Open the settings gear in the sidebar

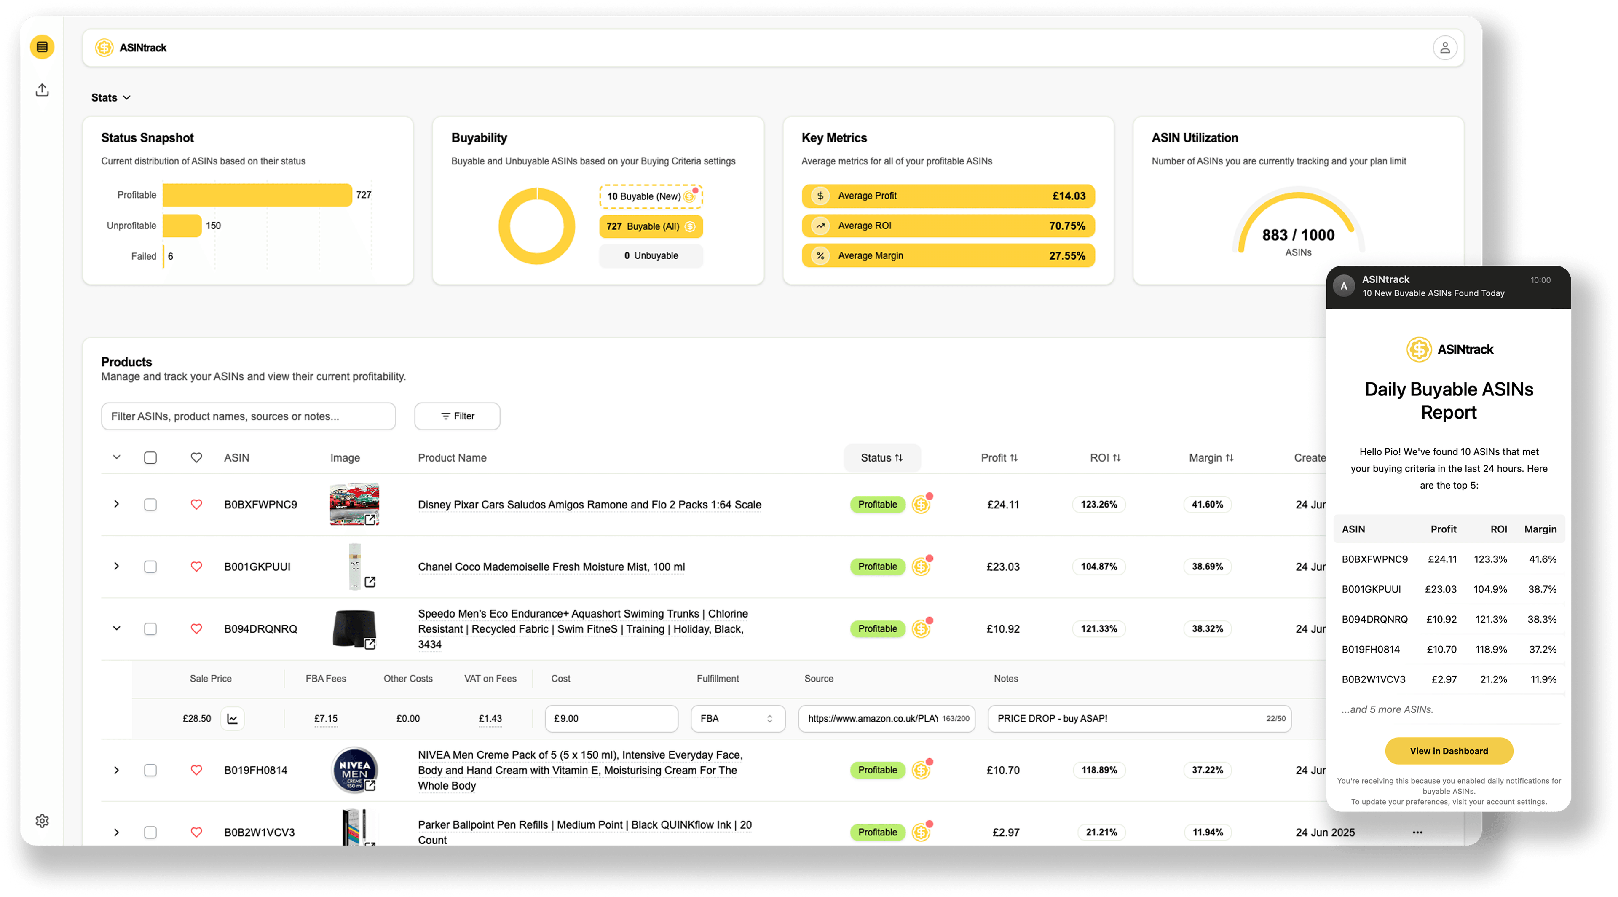coord(42,820)
